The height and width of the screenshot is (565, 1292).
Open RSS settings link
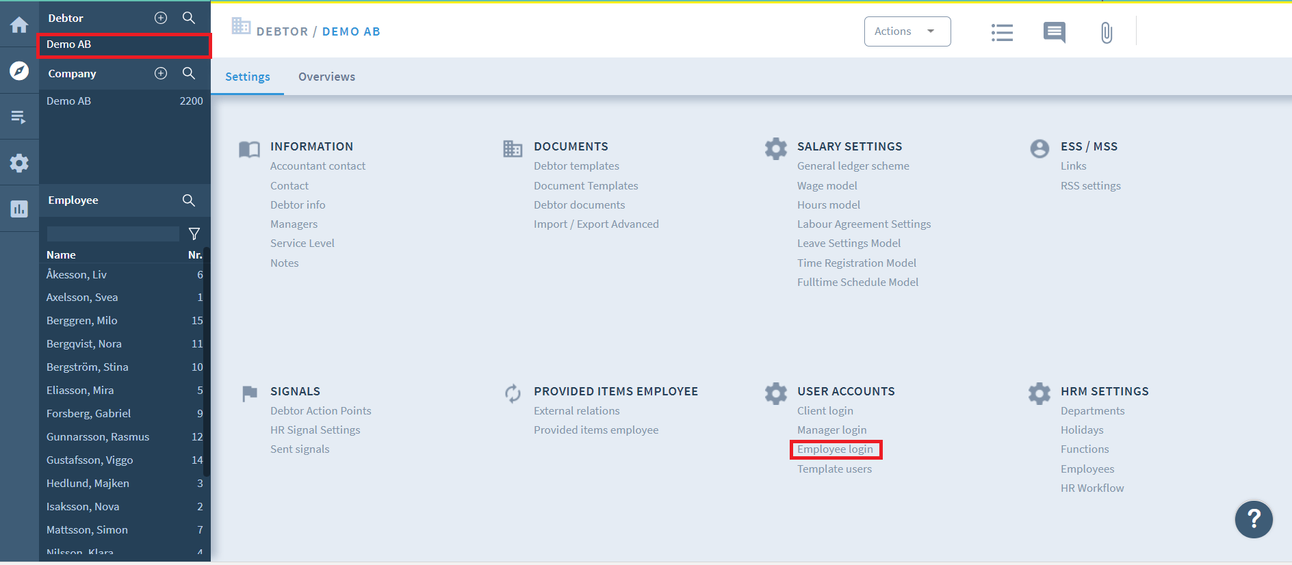[x=1091, y=186]
